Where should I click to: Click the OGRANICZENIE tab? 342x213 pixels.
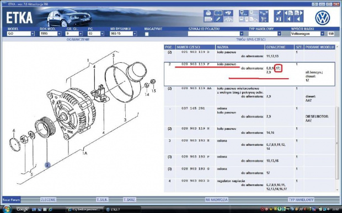point(78,40)
